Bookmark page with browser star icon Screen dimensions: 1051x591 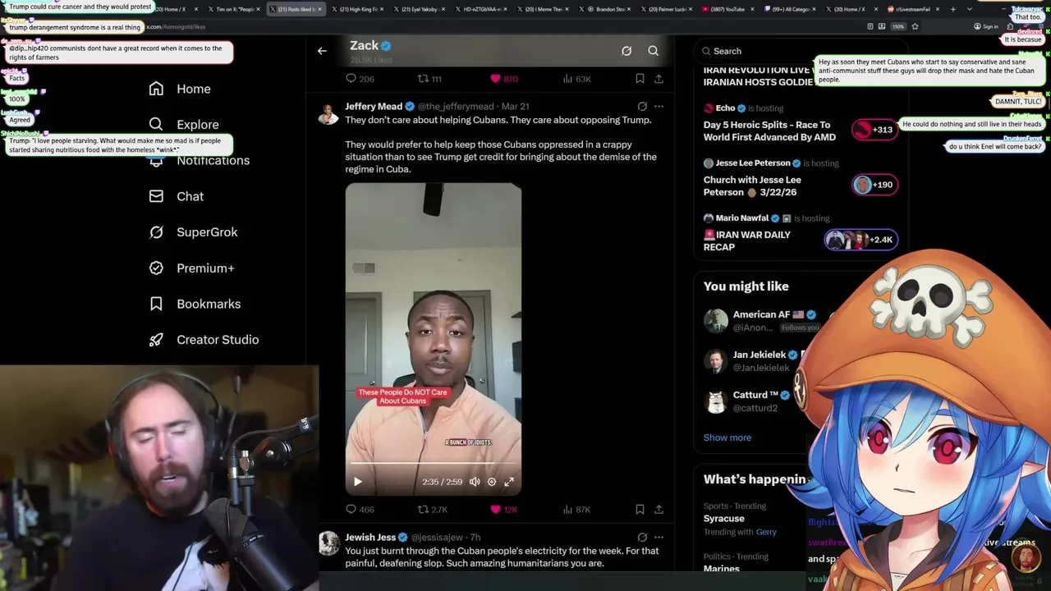[x=915, y=26]
